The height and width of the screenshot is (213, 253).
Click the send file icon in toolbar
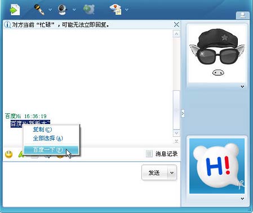(x=15, y=10)
